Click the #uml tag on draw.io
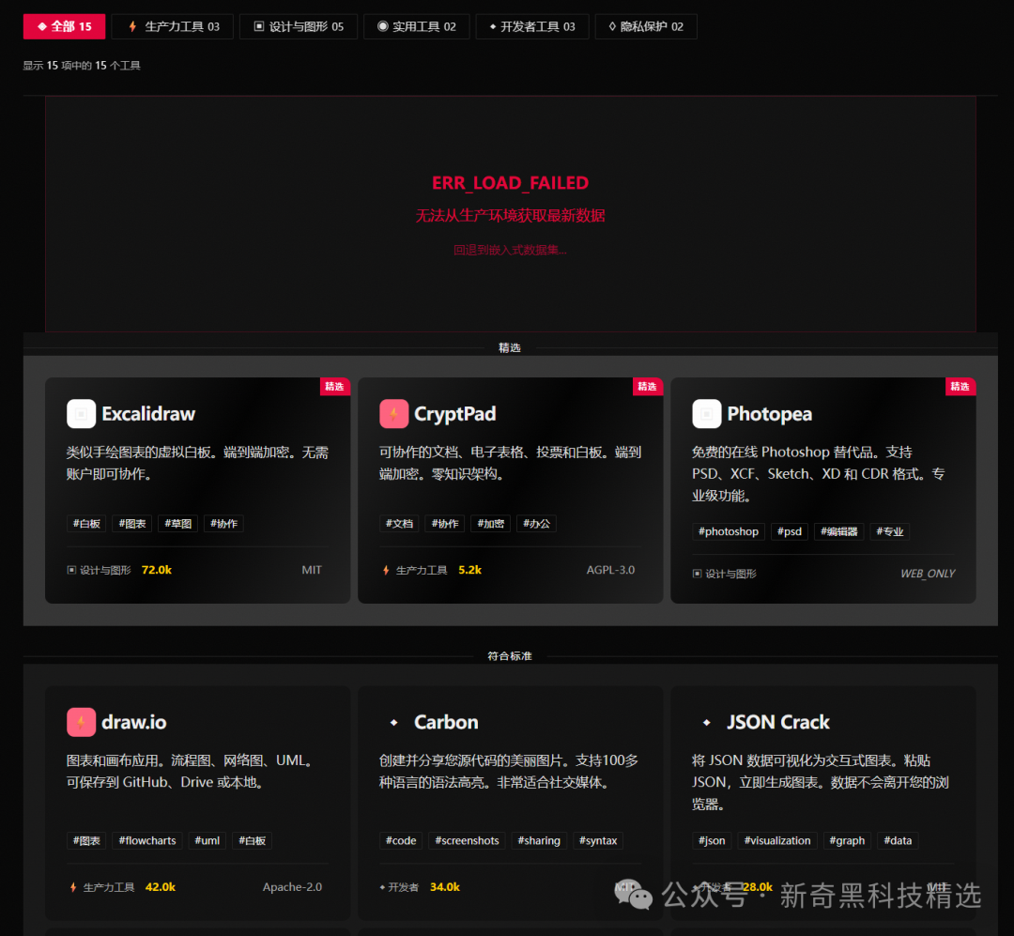Viewport: 1014px width, 936px height. [207, 840]
